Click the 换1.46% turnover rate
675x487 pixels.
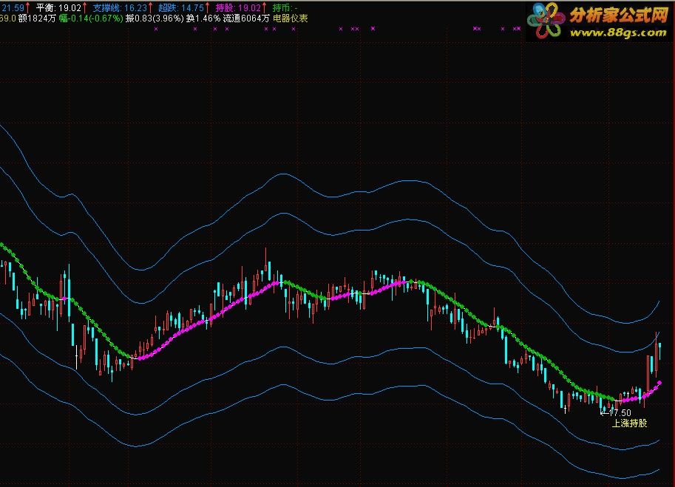[x=203, y=18]
